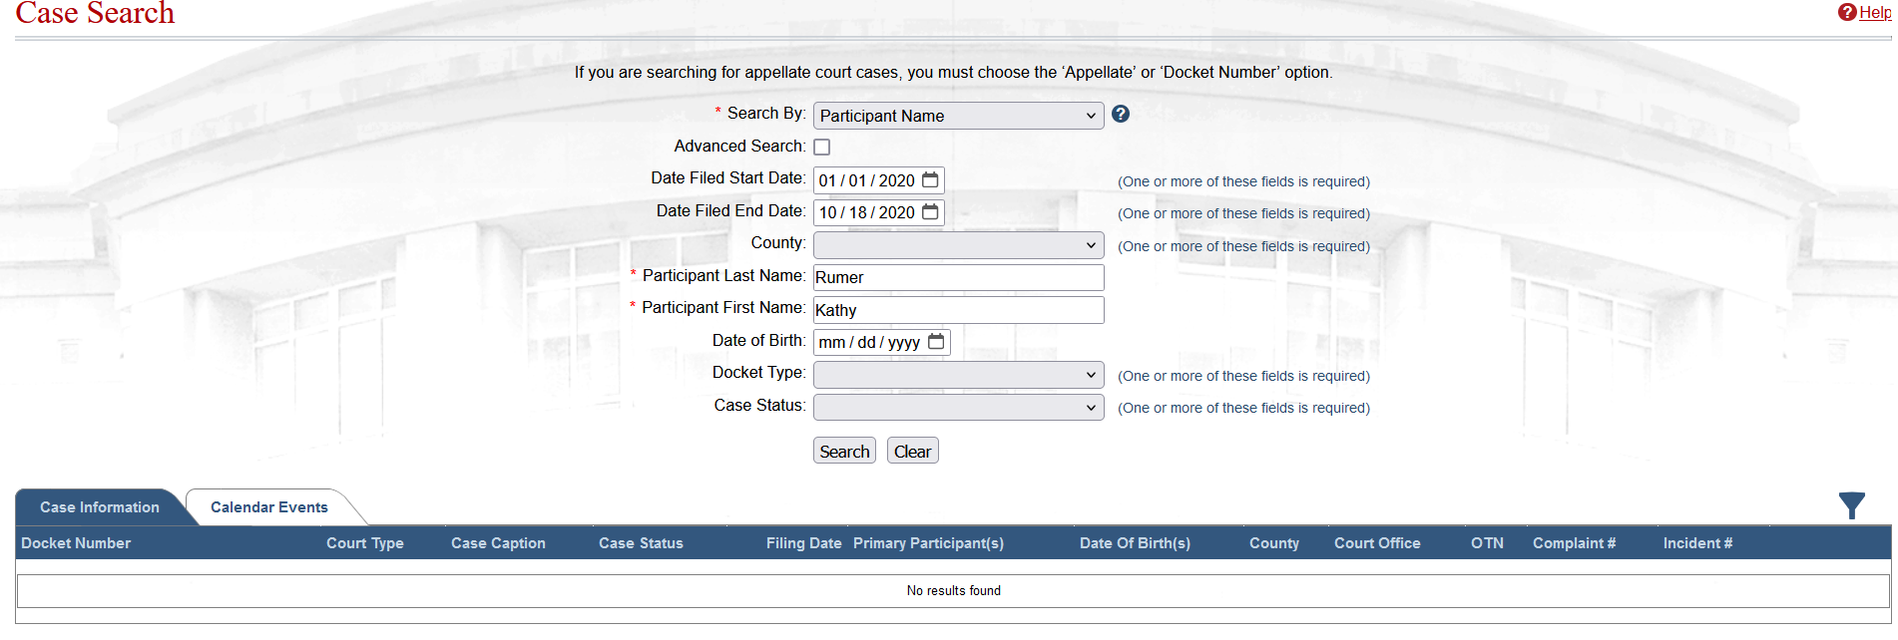This screenshot has height=640, width=1898.
Task: Expand the County dropdown
Action: [958, 245]
